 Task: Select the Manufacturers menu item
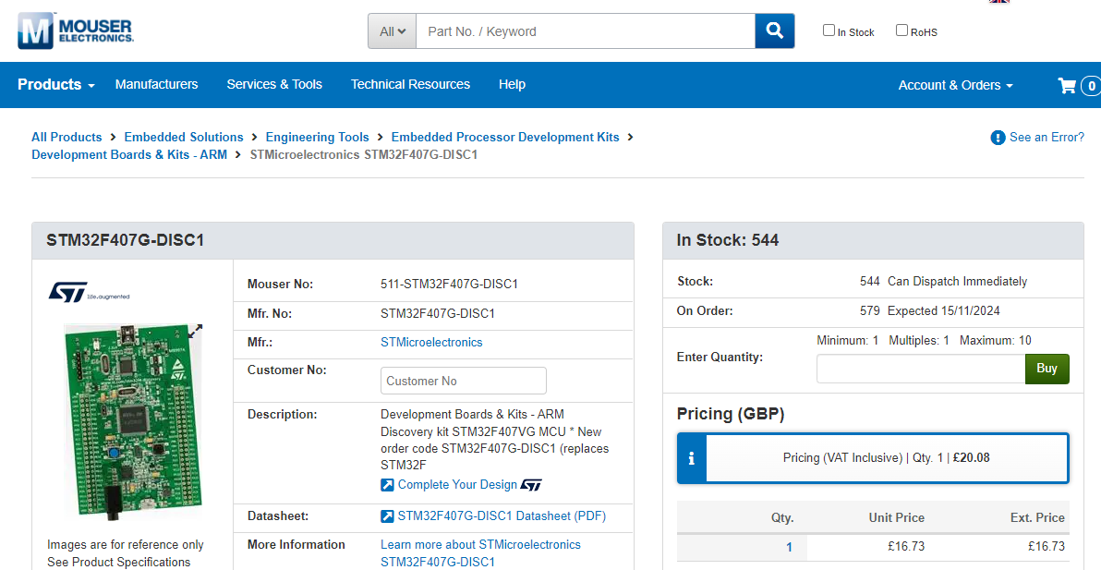tap(156, 84)
